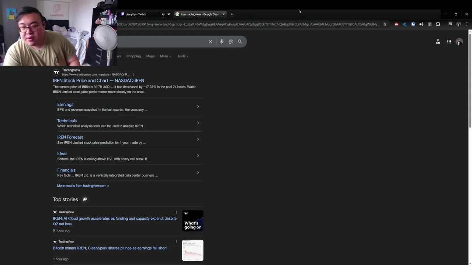Open the Google account avatar
Screen dimensions: 472x265
(459, 42)
